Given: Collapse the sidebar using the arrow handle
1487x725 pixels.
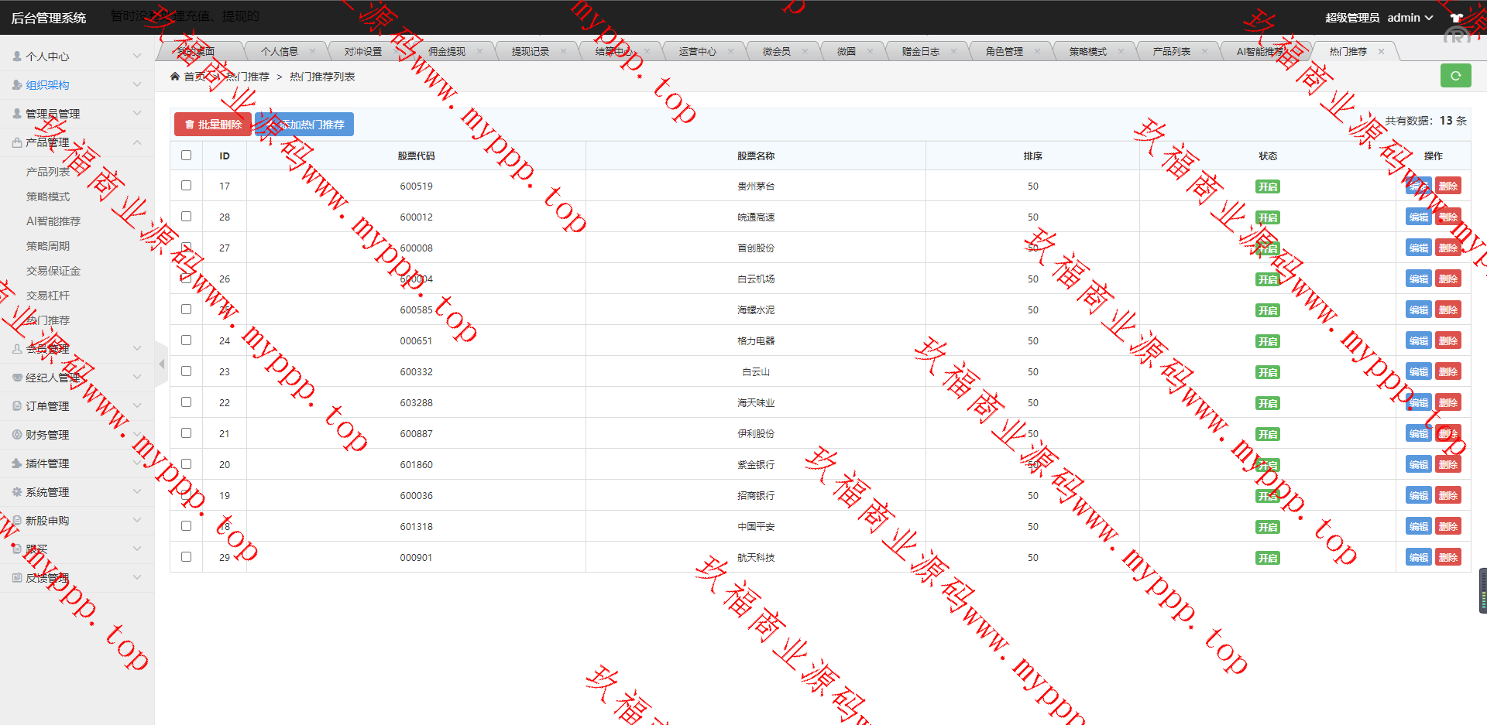Looking at the screenshot, I should coord(161,364).
